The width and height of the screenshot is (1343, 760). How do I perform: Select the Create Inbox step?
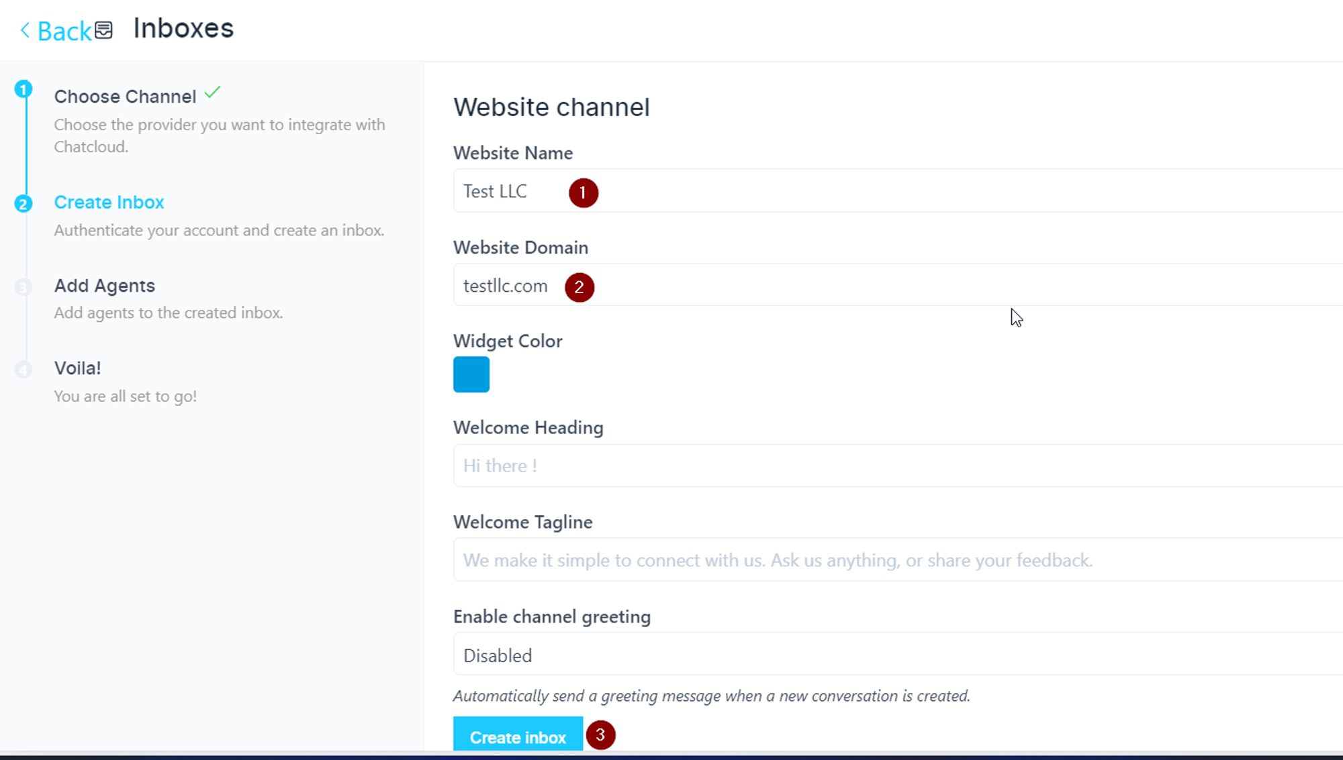click(109, 202)
